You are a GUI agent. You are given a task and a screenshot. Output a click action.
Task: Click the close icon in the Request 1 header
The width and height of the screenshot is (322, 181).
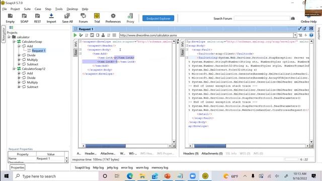[311, 29]
